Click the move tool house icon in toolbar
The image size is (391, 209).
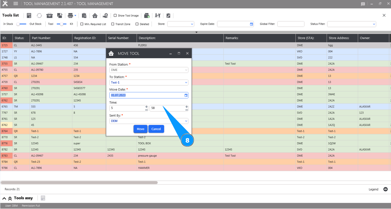tap(95, 15)
